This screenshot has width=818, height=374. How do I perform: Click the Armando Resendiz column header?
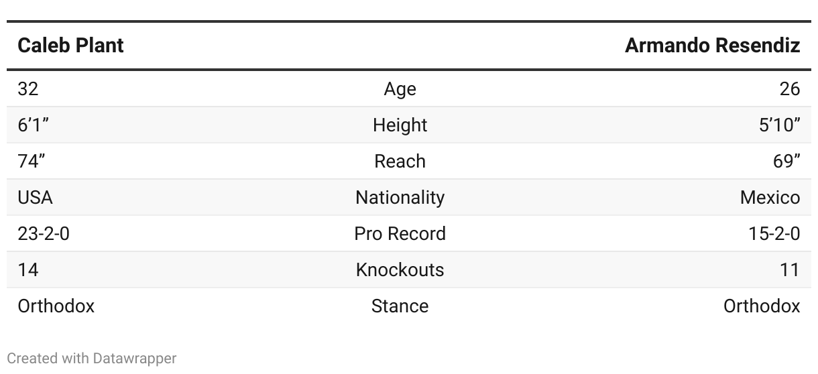click(x=712, y=46)
